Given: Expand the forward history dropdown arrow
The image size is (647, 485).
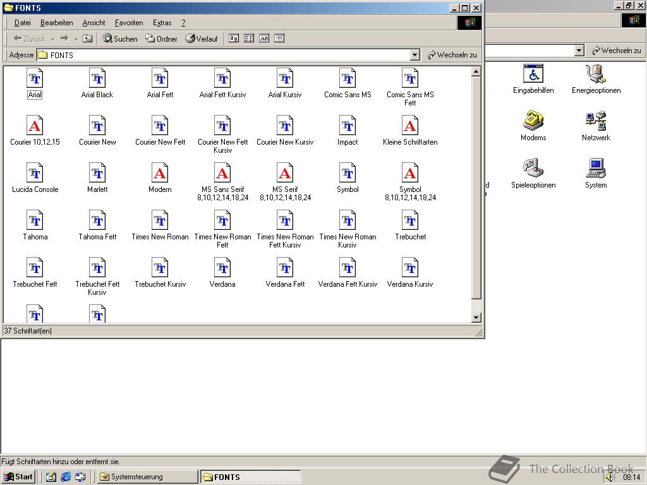Looking at the screenshot, I should tap(76, 39).
